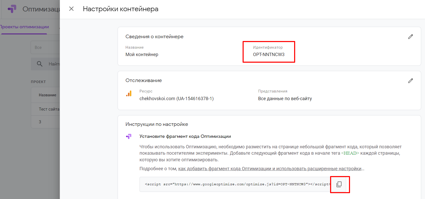This screenshot has width=425, height=199.
Task: Open the Тест сайта project row
Action: tap(45, 109)
